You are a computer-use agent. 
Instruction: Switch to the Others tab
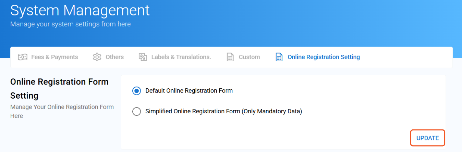coord(108,57)
